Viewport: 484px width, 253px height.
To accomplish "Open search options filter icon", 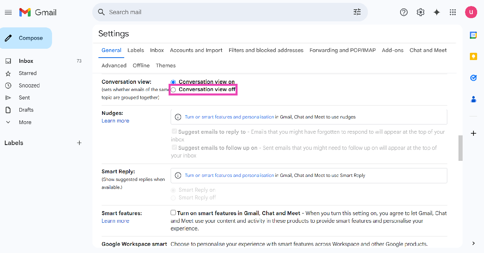I will coord(357,12).
